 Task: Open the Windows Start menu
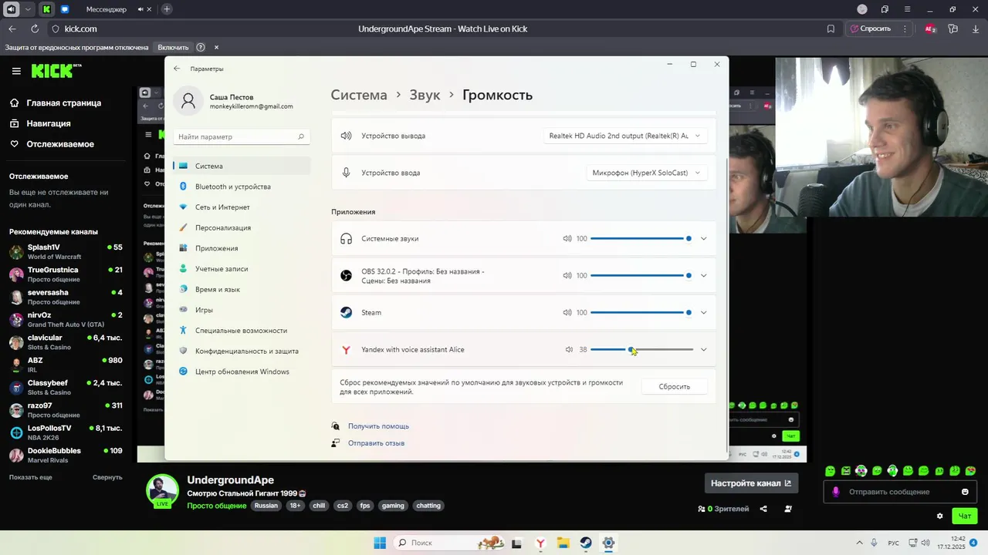[x=380, y=543]
